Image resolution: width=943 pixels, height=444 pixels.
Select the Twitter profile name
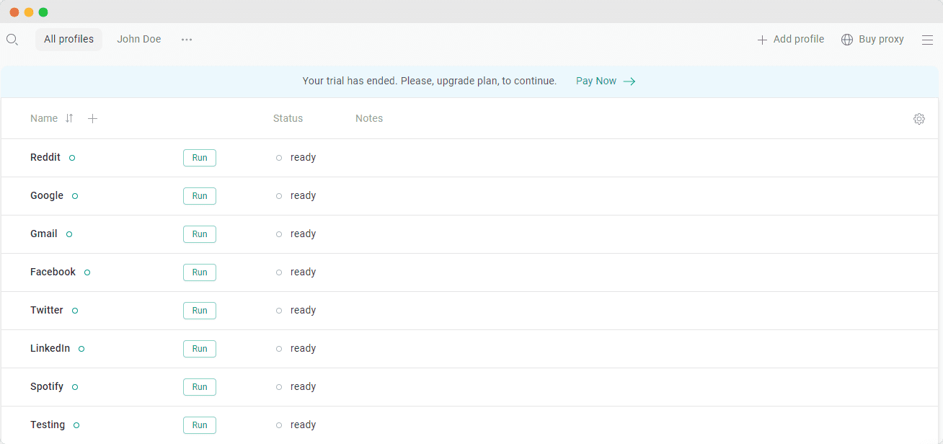(47, 310)
